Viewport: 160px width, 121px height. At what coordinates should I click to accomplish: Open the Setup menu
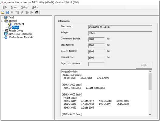coord(25,7)
